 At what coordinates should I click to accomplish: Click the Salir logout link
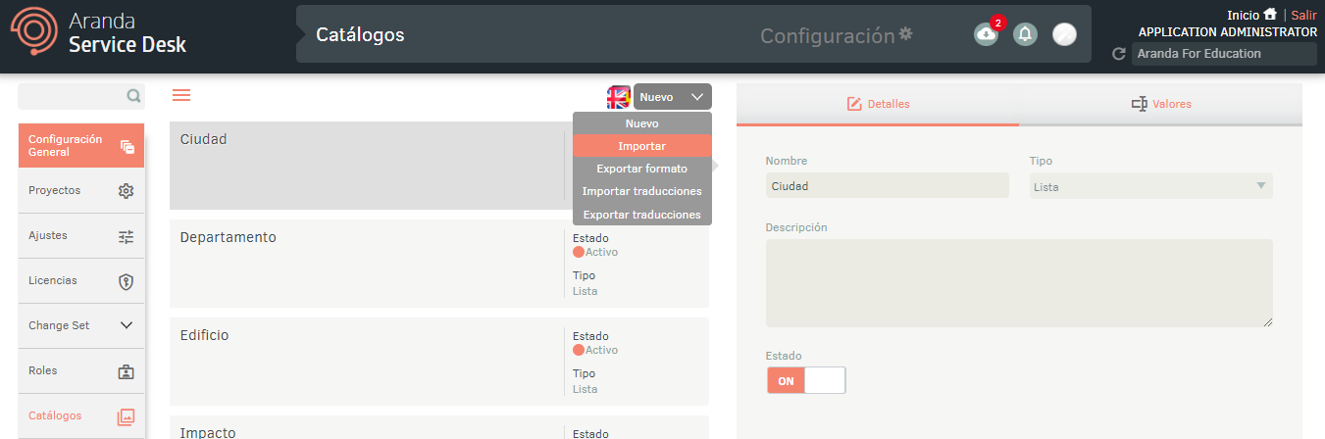tap(1303, 15)
